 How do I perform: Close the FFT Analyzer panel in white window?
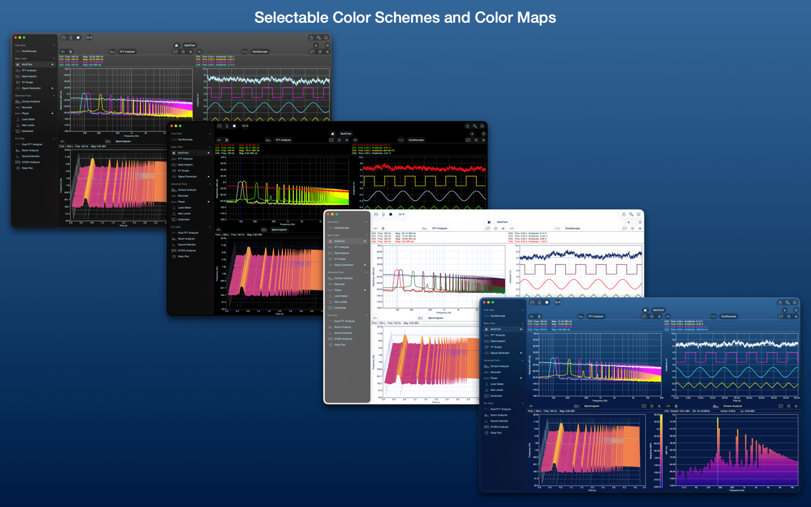(503, 228)
